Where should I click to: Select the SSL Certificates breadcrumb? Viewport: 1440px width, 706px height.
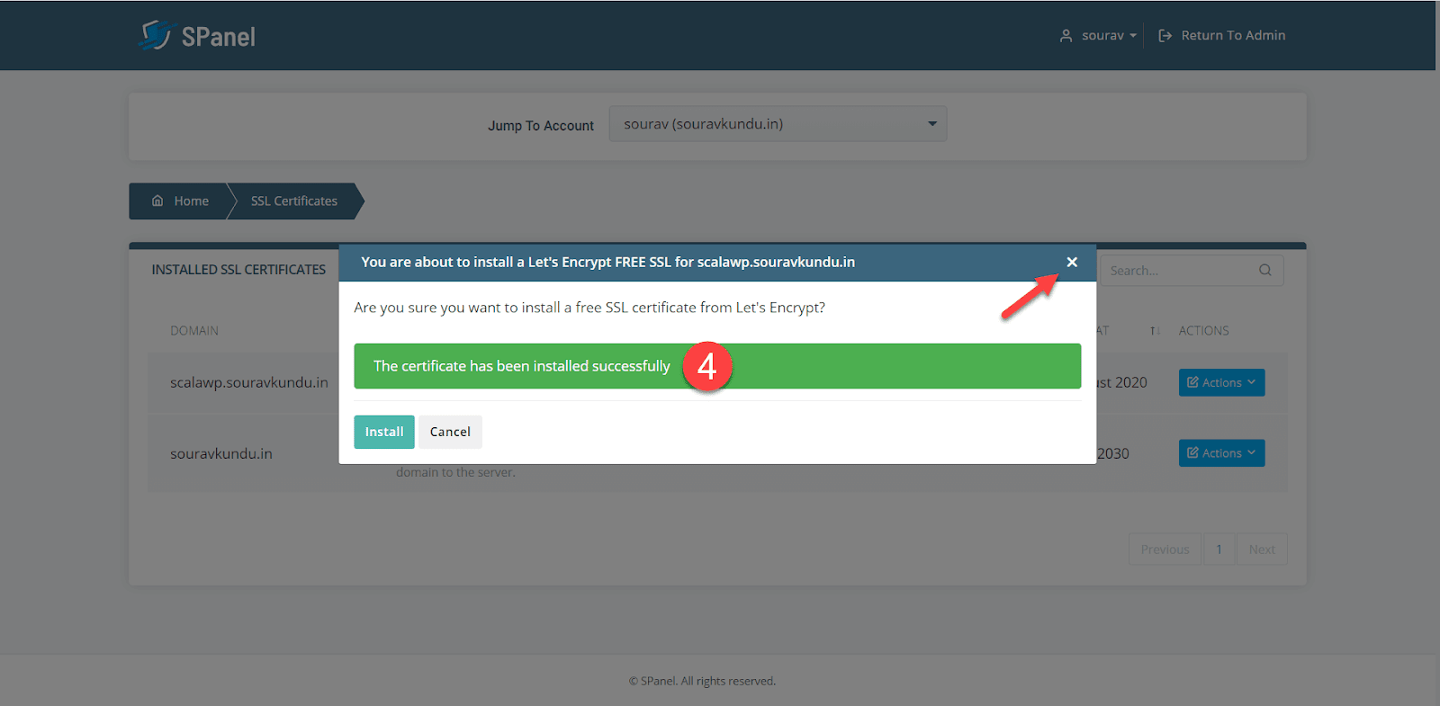point(294,201)
